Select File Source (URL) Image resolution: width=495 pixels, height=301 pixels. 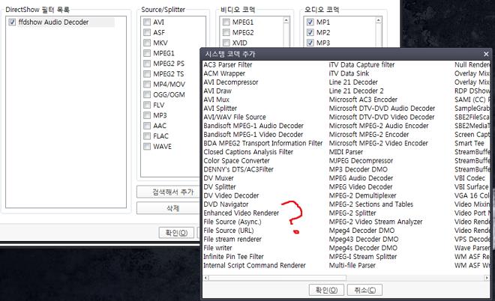pos(229,231)
